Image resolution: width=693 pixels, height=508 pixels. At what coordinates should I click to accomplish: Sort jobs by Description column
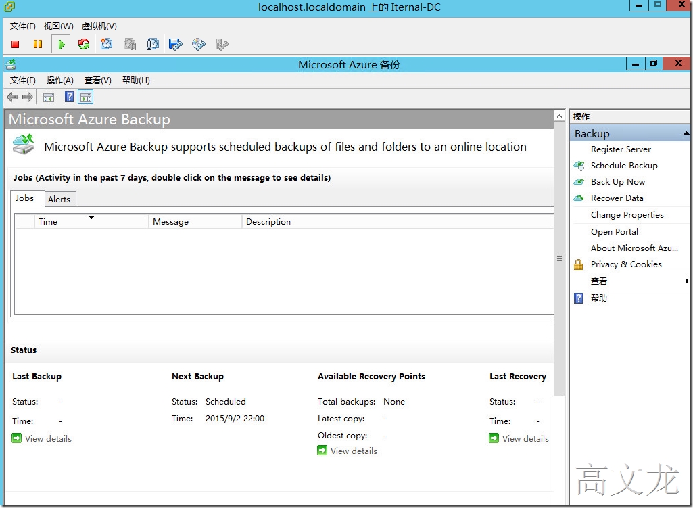398,221
